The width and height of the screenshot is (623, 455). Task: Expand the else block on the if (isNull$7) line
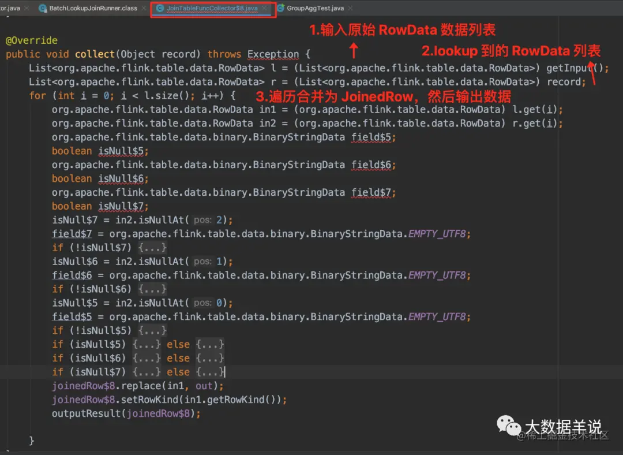point(210,371)
